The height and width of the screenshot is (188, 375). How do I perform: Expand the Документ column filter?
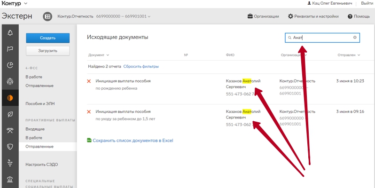[x=99, y=55]
